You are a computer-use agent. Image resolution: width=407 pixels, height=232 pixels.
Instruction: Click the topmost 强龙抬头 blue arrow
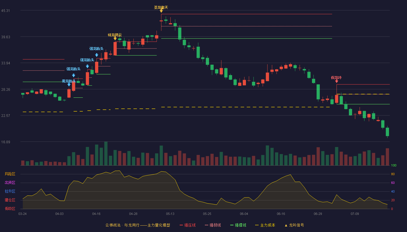click(97, 55)
